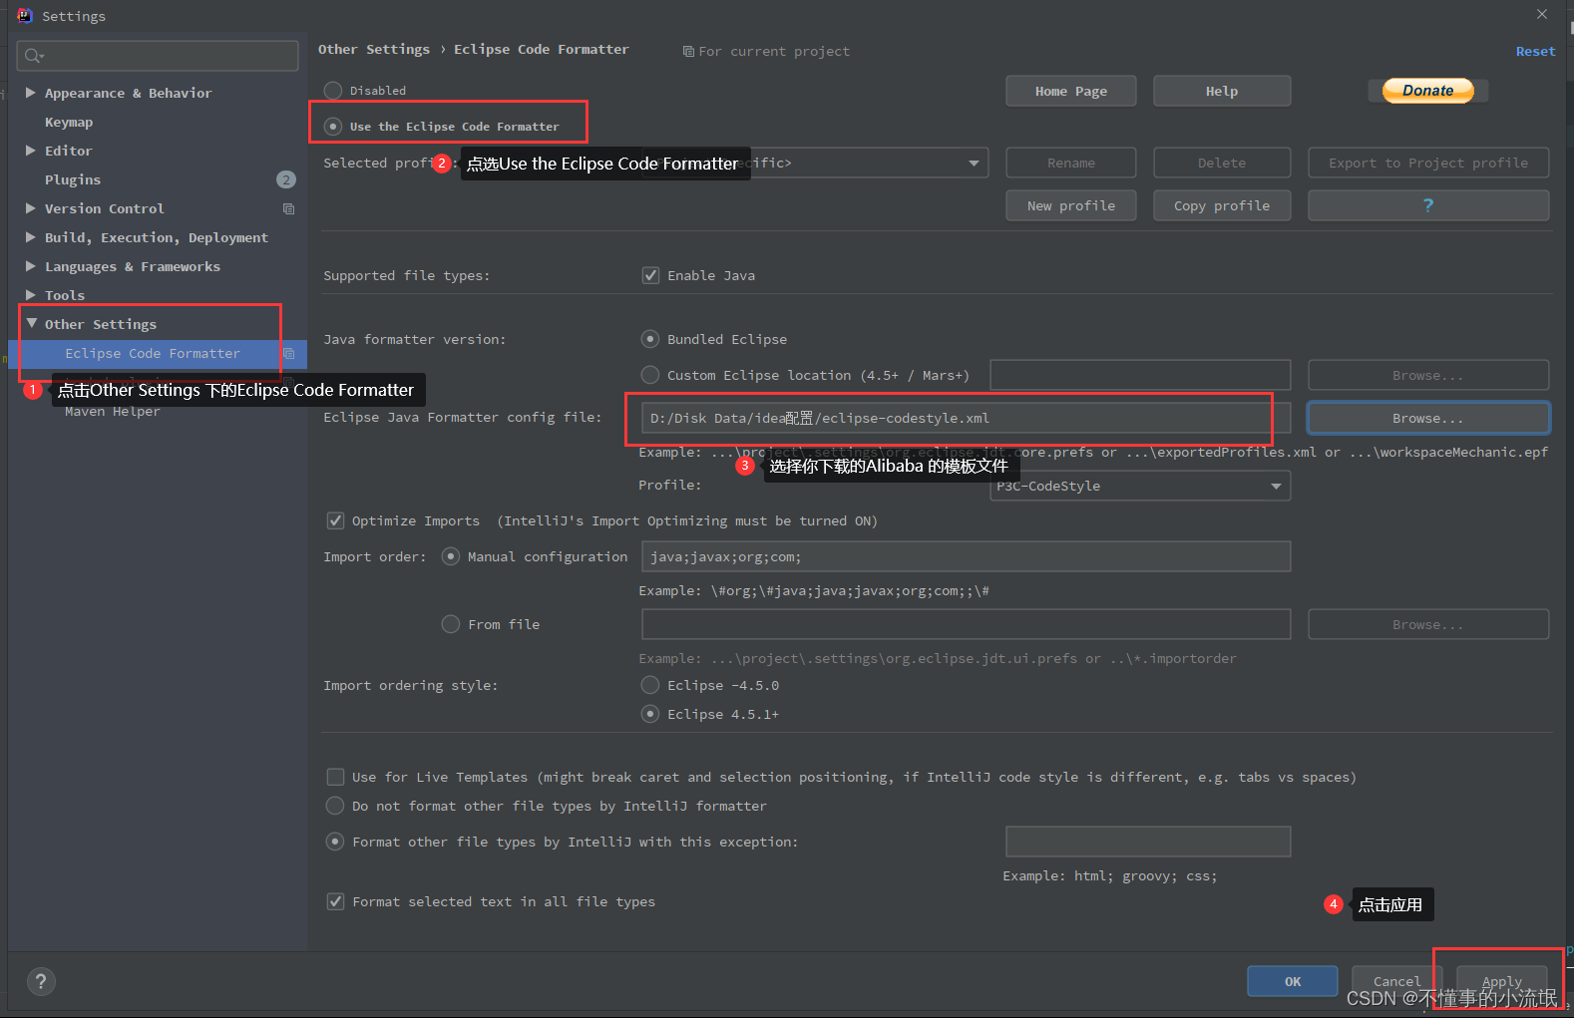
Task: Choose Custom Eclipse location radio button
Action: 650,375
